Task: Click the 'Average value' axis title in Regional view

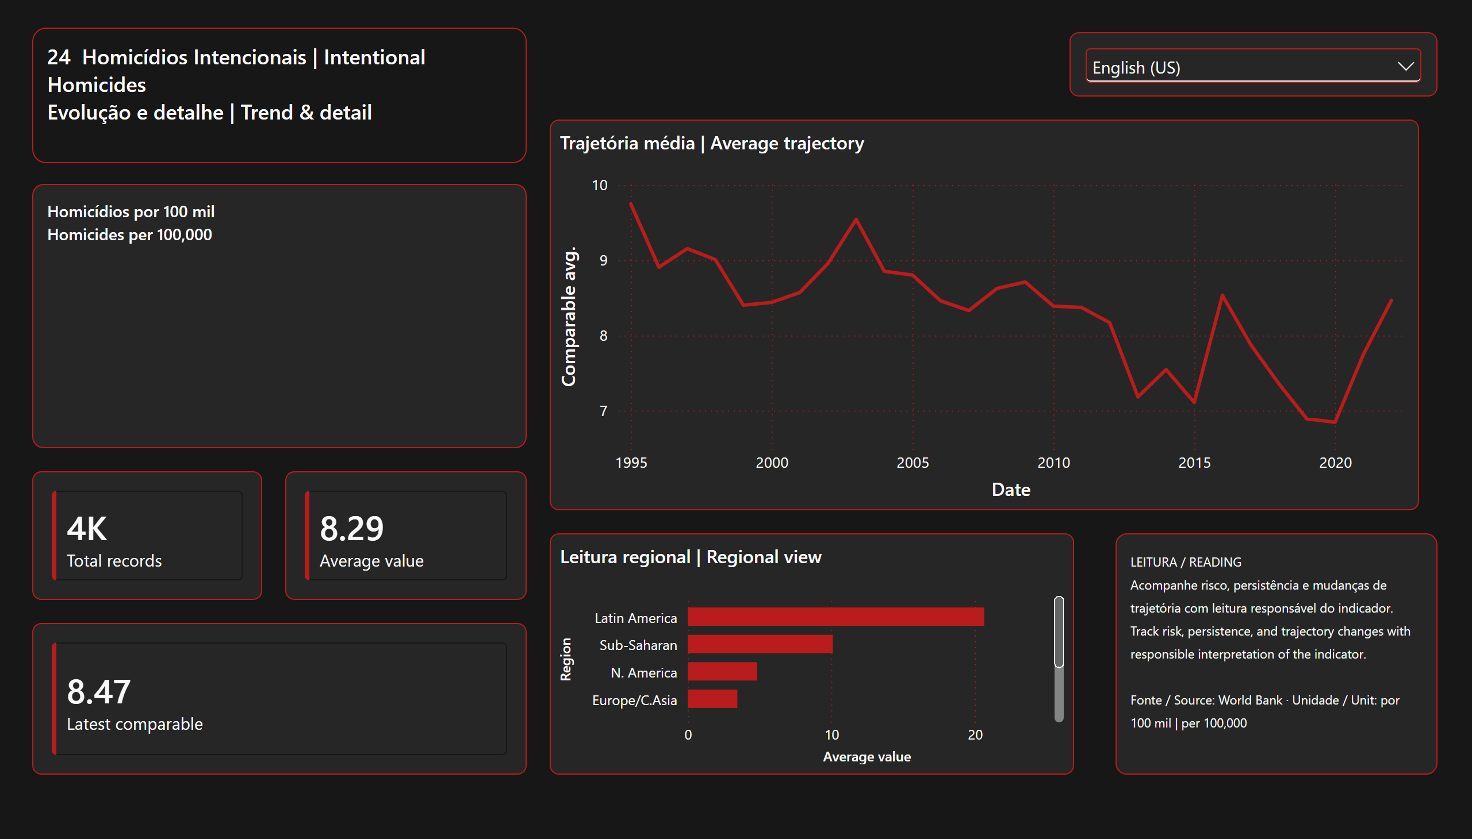Action: click(867, 757)
